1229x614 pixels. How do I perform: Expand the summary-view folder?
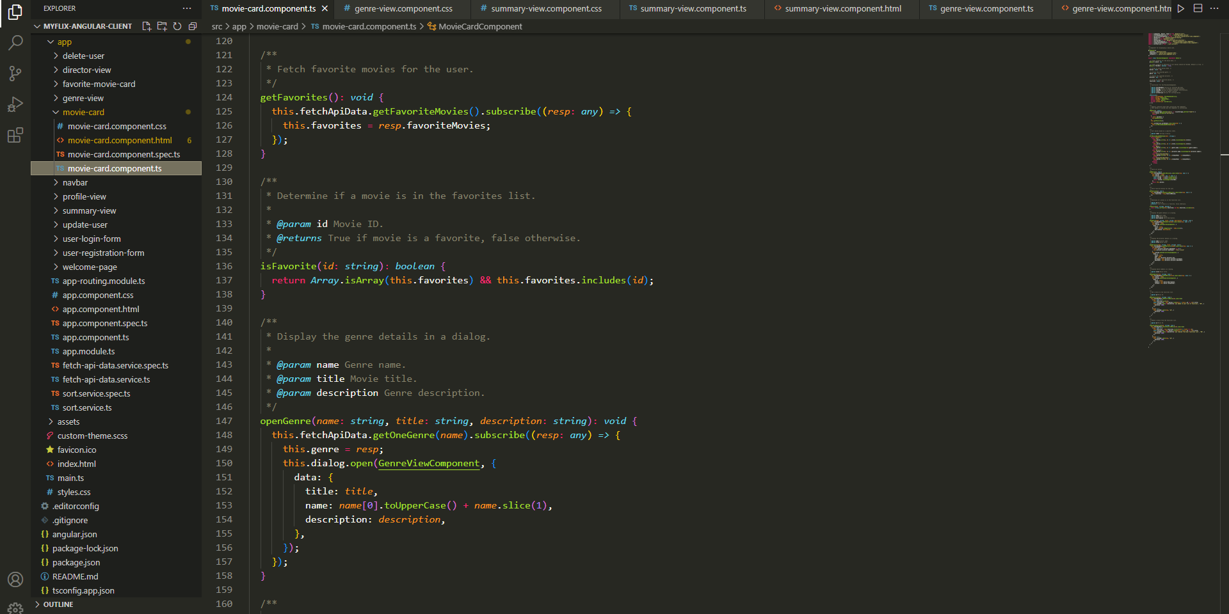point(116,210)
